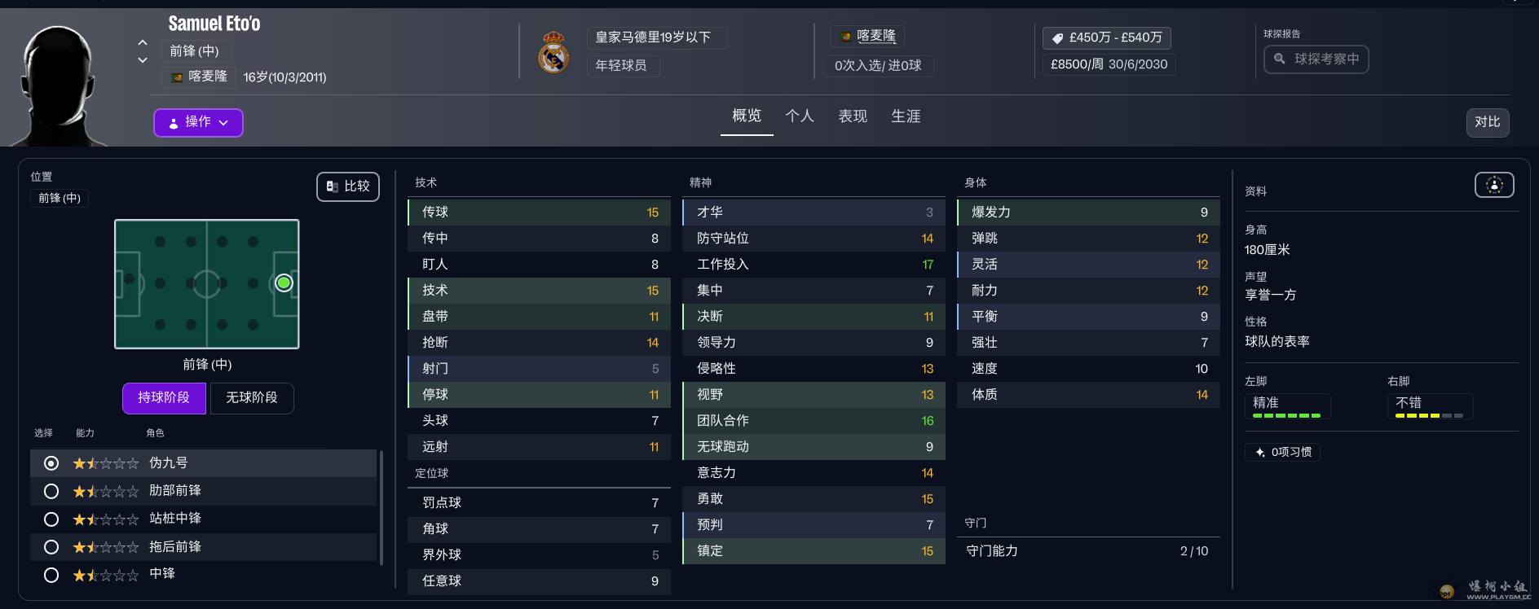Click the 左脚 精准 green rating bar
Screen dimensions: 1539x609
point(1286,415)
